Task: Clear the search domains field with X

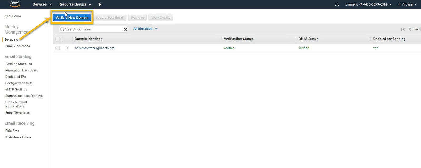Action: click(125, 29)
